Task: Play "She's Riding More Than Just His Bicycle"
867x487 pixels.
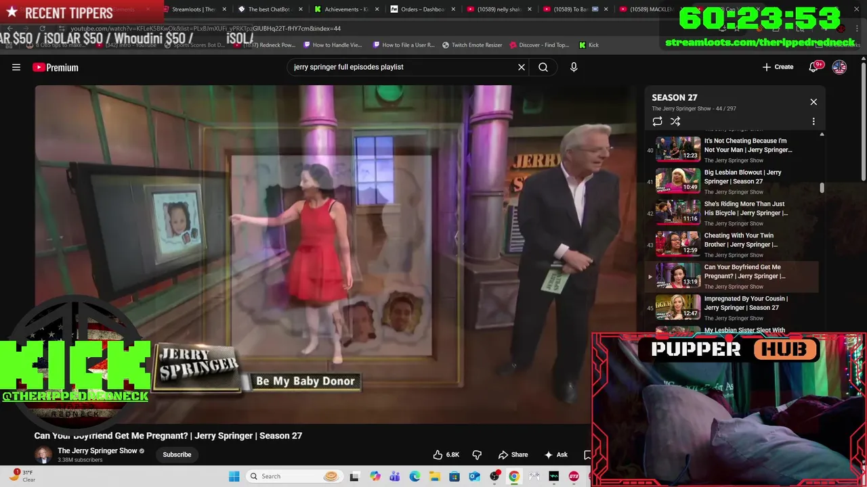Action: (x=732, y=212)
